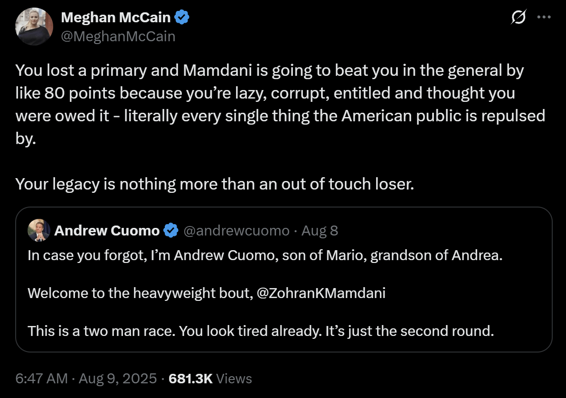Follow the @ZohranKMamdani mention link
Screen dimensions: 566x398
[321, 293]
